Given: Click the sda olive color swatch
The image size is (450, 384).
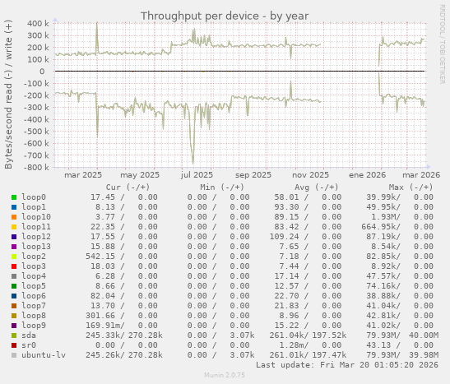Looking at the screenshot, I should (x=14, y=335).
